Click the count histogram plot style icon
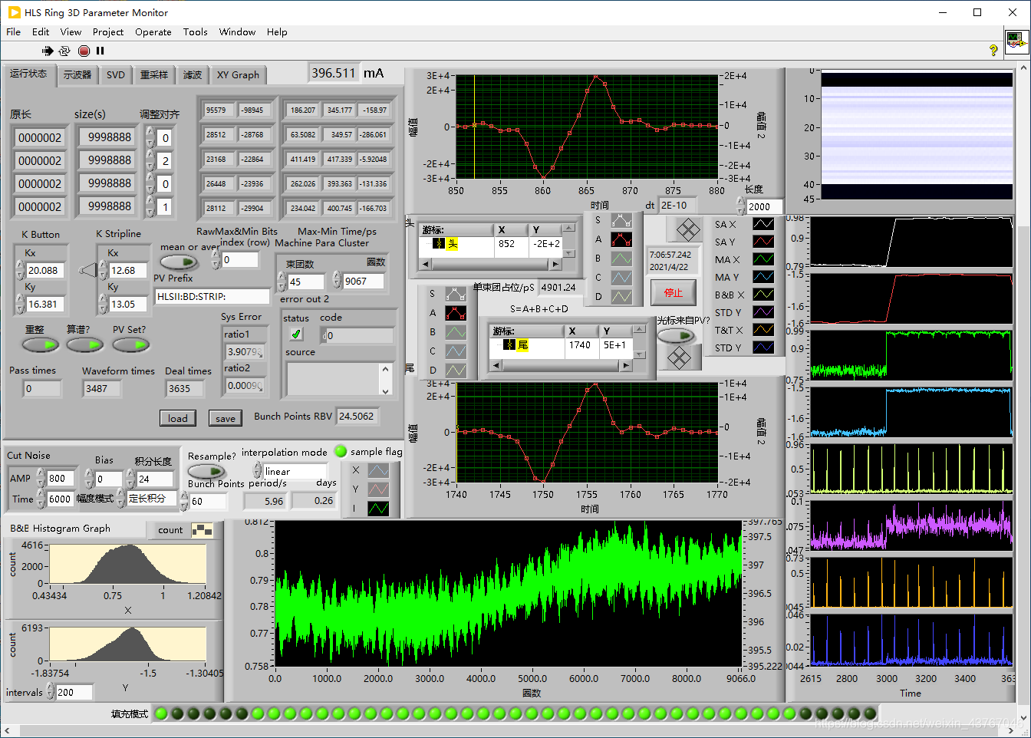The height and width of the screenshot is (738, 1031). (x=203, y=530)
